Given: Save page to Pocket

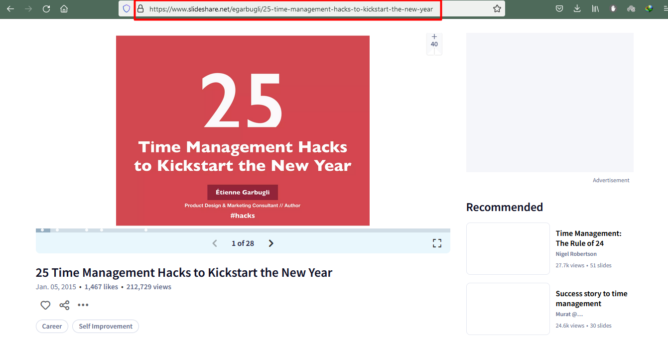Looking at the screenshot, I should click(559, 8).
